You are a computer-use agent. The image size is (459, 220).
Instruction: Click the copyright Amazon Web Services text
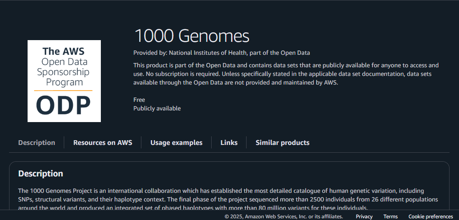click(x=284, y=217)
